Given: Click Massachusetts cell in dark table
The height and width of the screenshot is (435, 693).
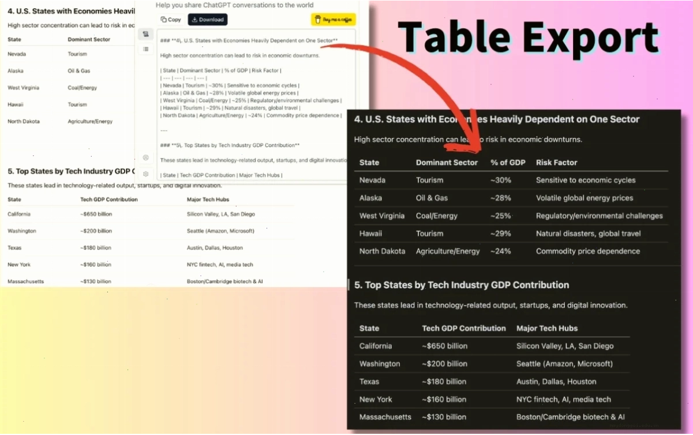Looking at the screenshot, I should click(385, 417).
